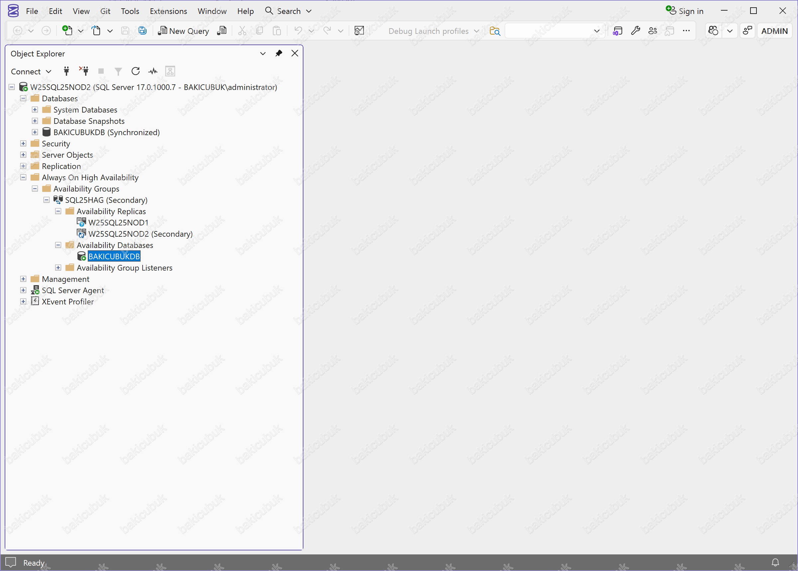Click the Connect Object Explorer plug icon
The image size is (798, 571).
tap(66, 71)
